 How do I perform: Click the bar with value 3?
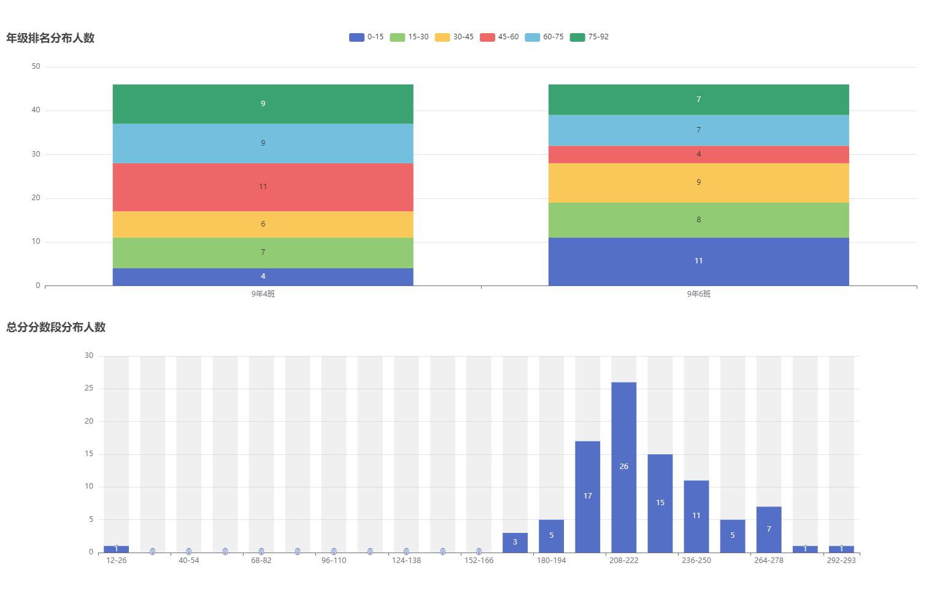(515, 543)
